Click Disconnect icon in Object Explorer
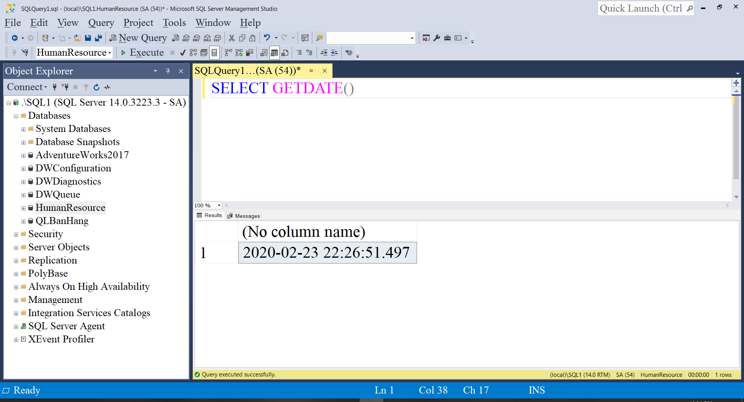The height and width of the screenshot is (402, 744). pyautogui.click(x=65, y=87)
